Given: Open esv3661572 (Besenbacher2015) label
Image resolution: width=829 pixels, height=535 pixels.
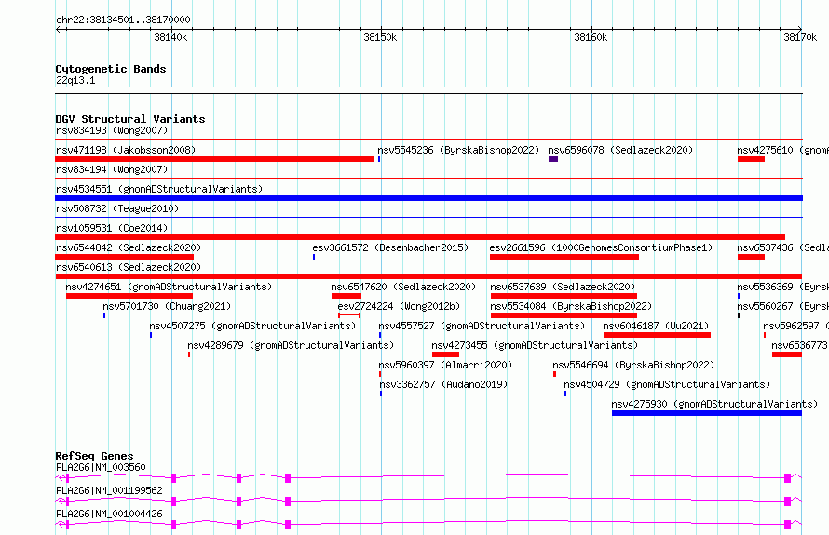Looking at the screenshot, I should tap(390, 247).
